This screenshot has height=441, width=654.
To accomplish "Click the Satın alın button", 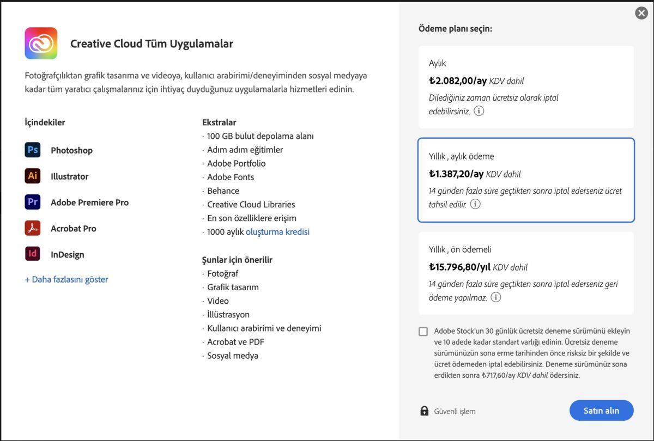I will pyautogui.click(x=601, y=411).
